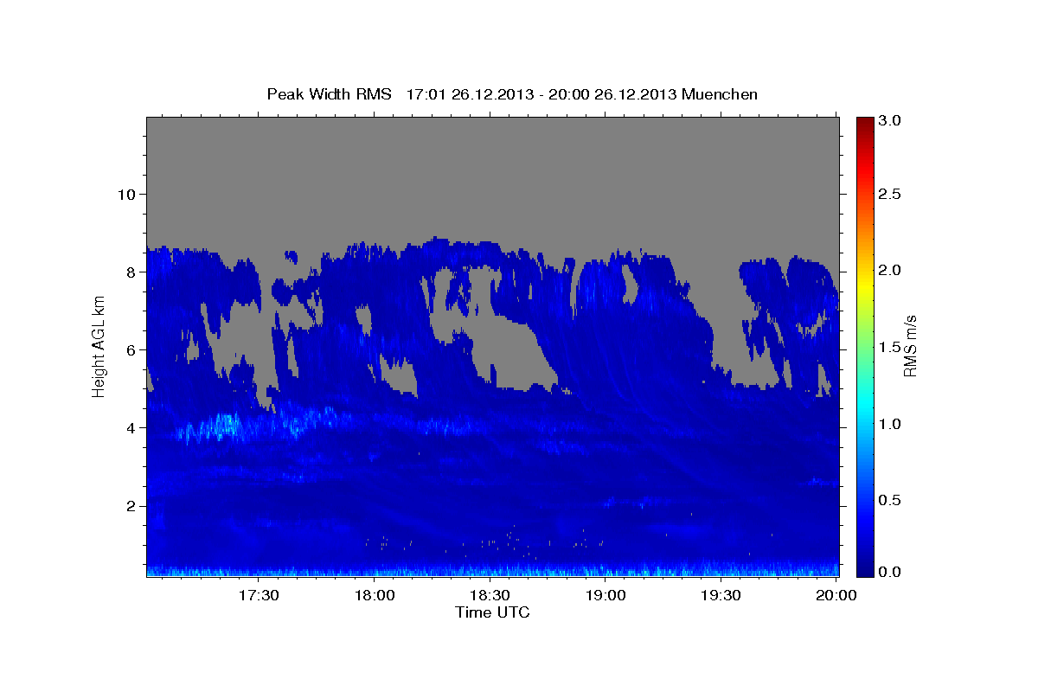Click the 'Muenchen' location in the title
Screen dimensions: 1038x692
coord(720,94)
